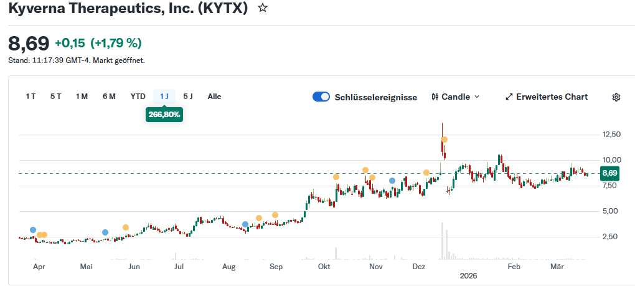The width and height of the screenshot is (635, 286).
Task: Click the 12,50 price axis label
Action: click(610, 135)
